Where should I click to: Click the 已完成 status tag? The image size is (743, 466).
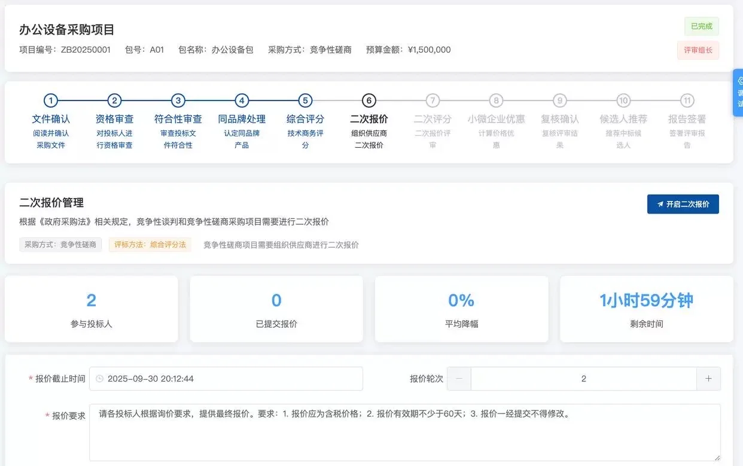pyautogui.click(x=701, y=27)
